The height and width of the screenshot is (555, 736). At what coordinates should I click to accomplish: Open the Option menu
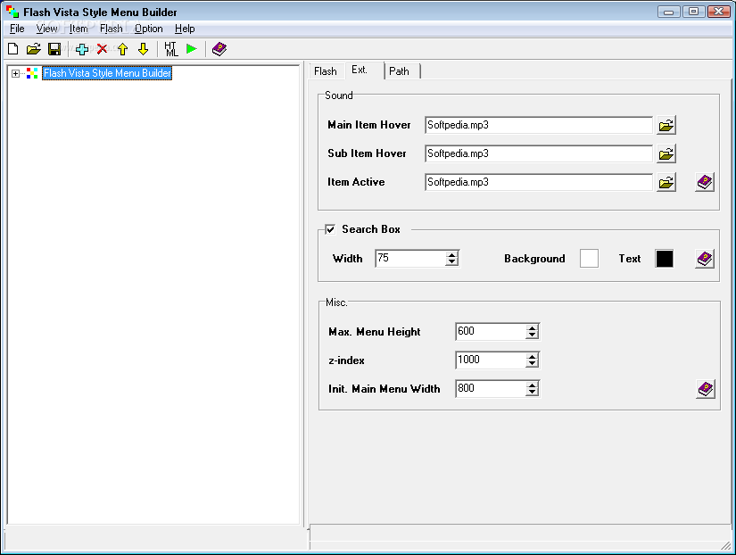click(x=148, y=29)
